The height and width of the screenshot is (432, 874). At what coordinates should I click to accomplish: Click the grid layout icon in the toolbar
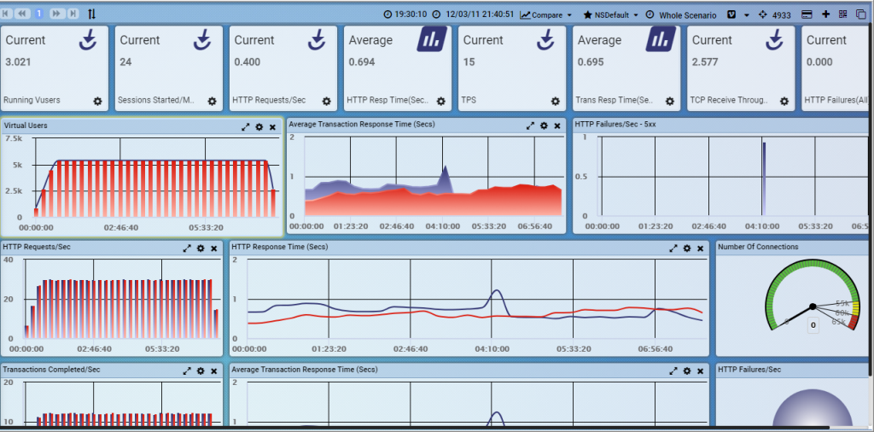842,15
